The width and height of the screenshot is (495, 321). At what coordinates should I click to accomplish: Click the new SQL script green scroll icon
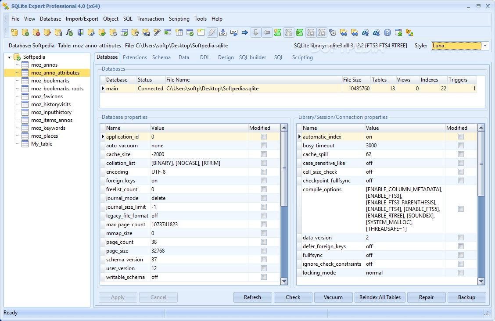click(278, 32)
